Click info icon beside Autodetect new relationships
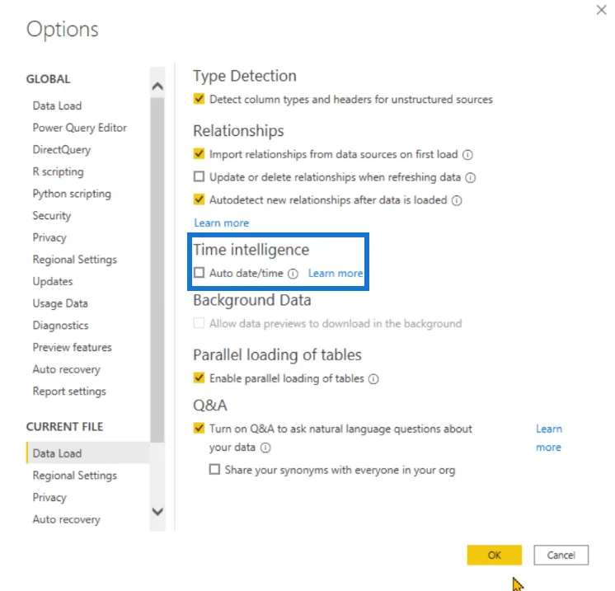 pyautogui.click(x=457, y=200)
